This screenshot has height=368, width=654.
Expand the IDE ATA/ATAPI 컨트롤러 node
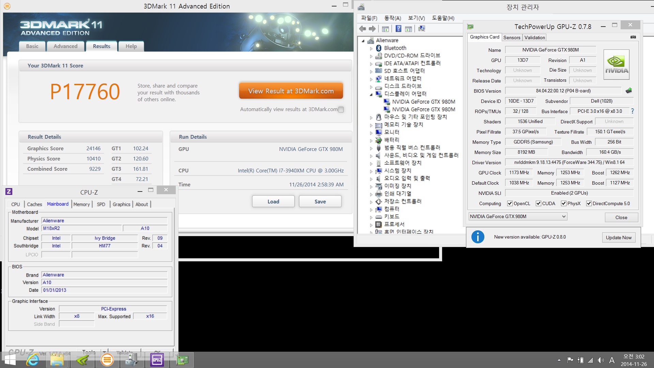[371, 64]
